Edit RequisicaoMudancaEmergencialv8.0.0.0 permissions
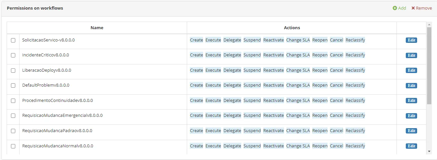 (411, 116)
